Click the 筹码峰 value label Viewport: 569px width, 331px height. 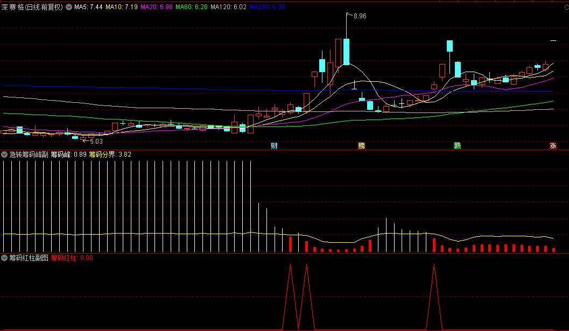68,154
